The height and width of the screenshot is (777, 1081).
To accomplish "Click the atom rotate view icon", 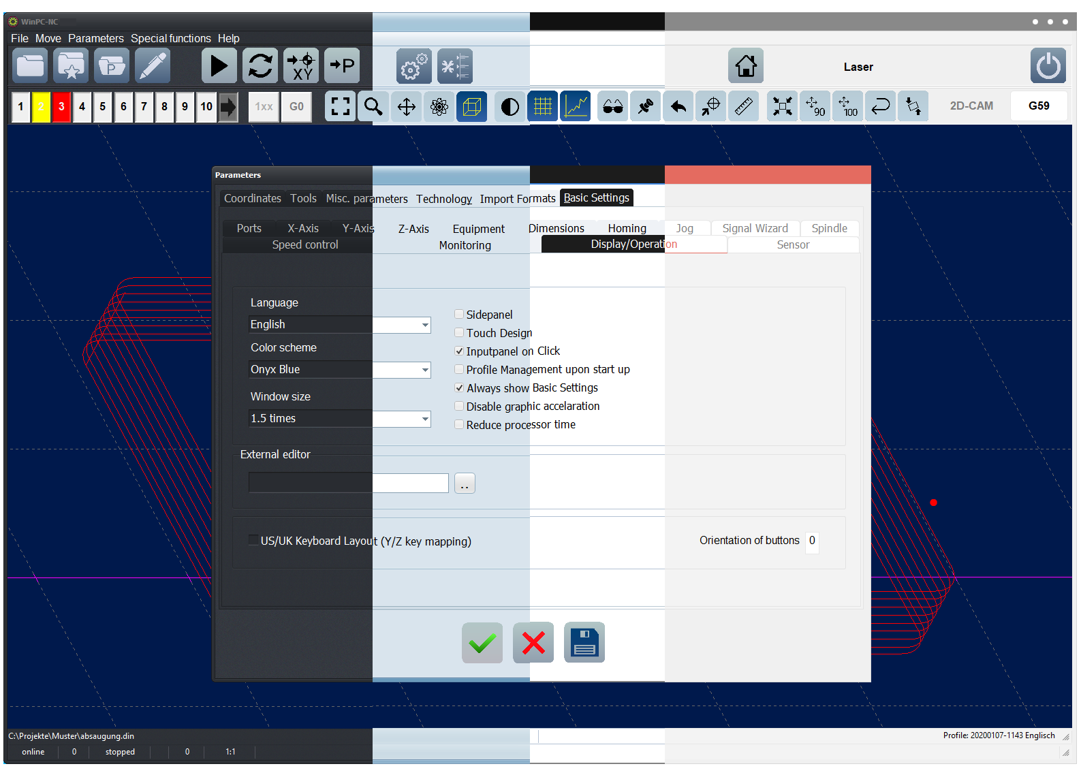I will tap(439, 106).
